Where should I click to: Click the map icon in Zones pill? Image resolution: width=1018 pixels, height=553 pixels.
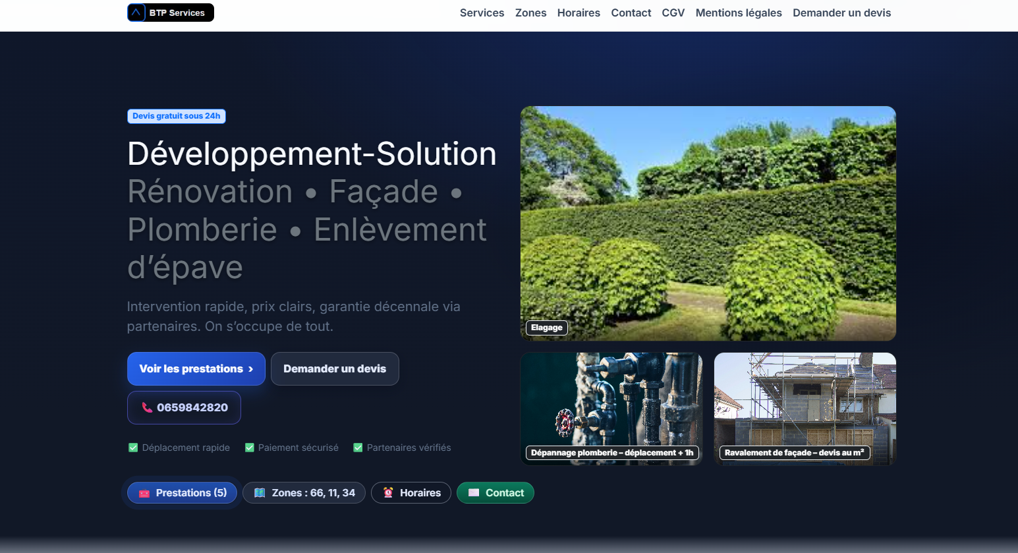pyautogui.click(x=260, y=493)
